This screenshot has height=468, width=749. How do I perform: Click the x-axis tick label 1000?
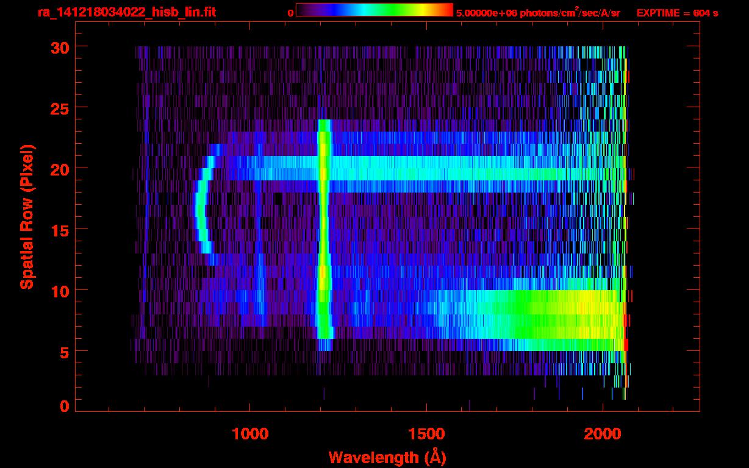pyautogui.click(x=250, y=433)
